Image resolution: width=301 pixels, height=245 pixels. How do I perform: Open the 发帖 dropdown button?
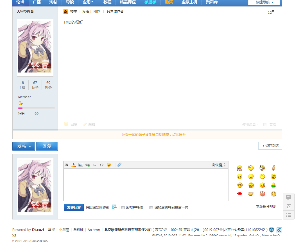tap(24, 146)
